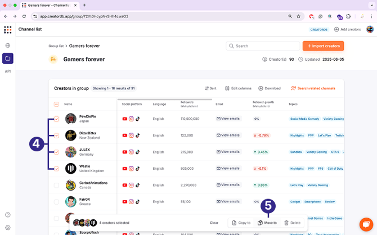377x235 pixels.
Task: Click the CarbotAnimations creator name
Action: tap(93, 183)
